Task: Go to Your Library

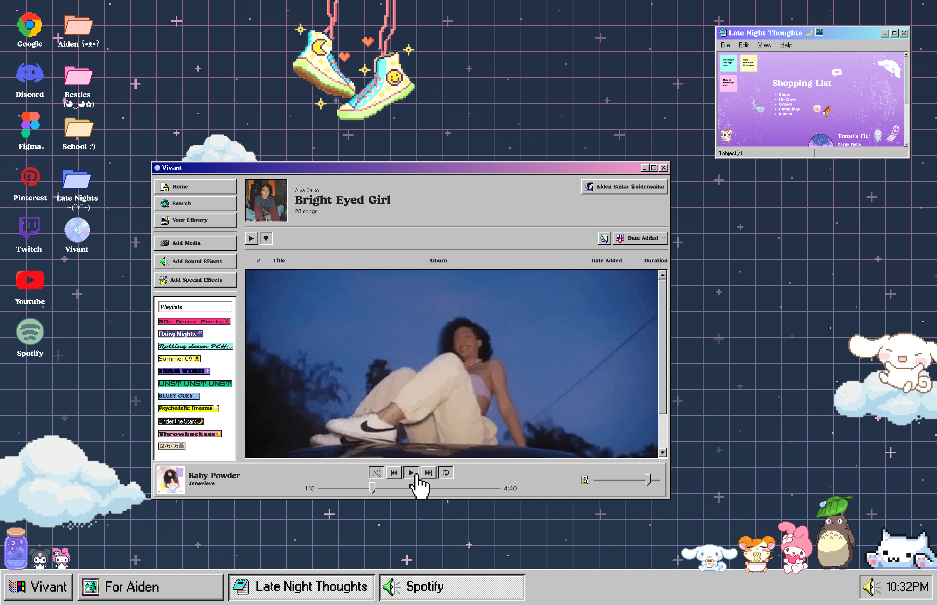Action: point(195,220)
